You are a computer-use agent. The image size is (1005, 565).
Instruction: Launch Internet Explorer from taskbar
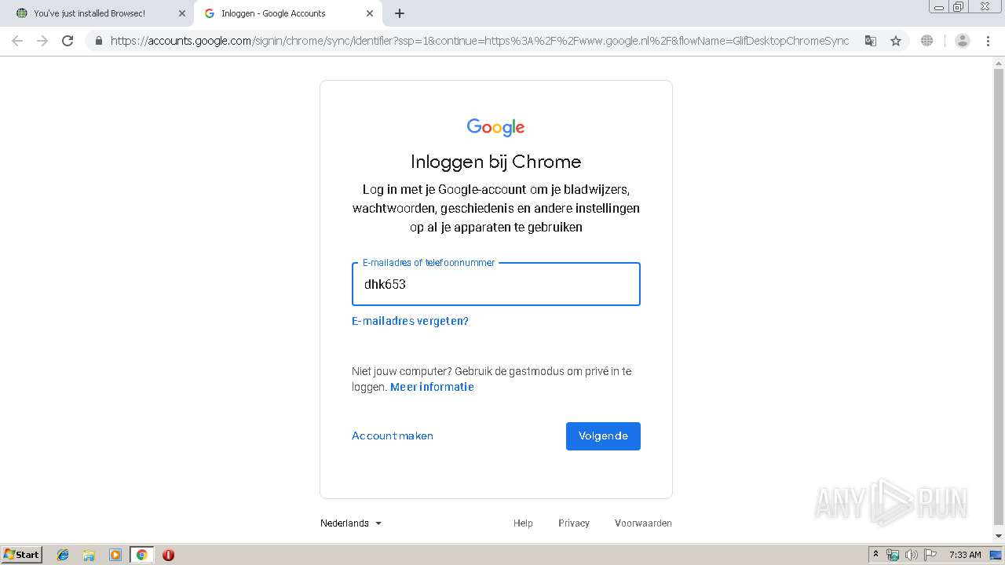point(63,555)
